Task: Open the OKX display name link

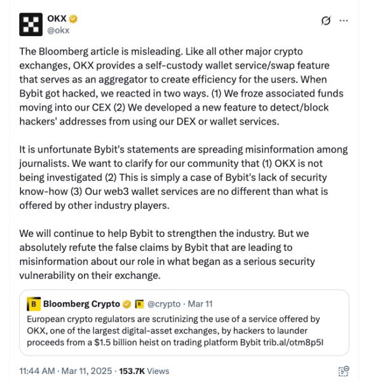Action: (57, 18)
